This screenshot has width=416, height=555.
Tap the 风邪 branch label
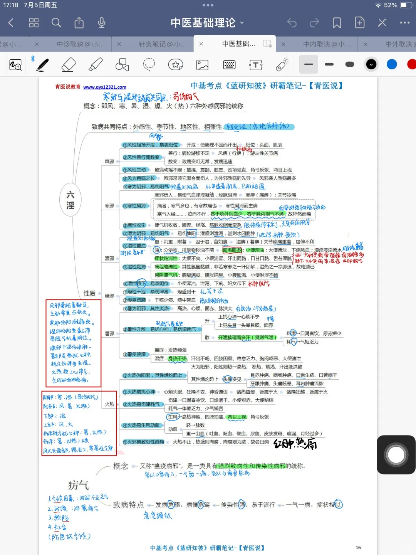point(109,161)
